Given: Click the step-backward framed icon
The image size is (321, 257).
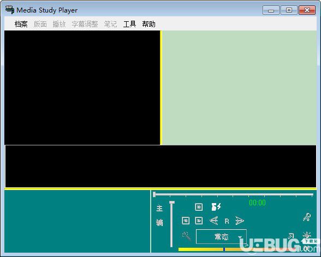Looking at the screenshot, I should click(x=186, y=221).
